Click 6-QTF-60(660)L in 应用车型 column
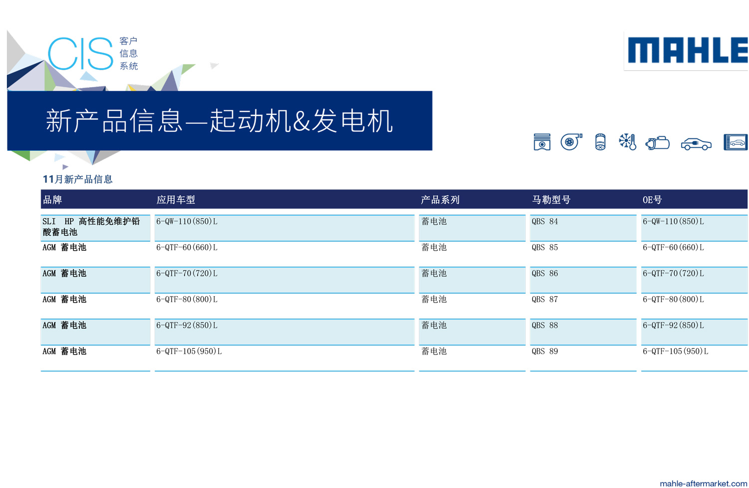Viewport: 749px width, 488px height. 187,247
